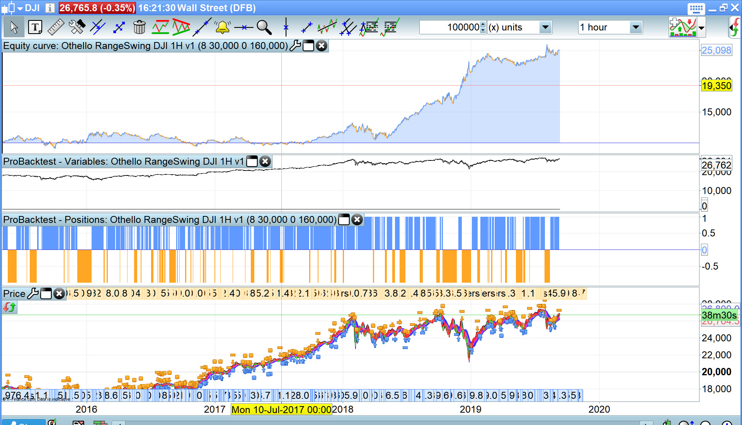
Task: Click the trash can delete tool
Action: point(139,27)
